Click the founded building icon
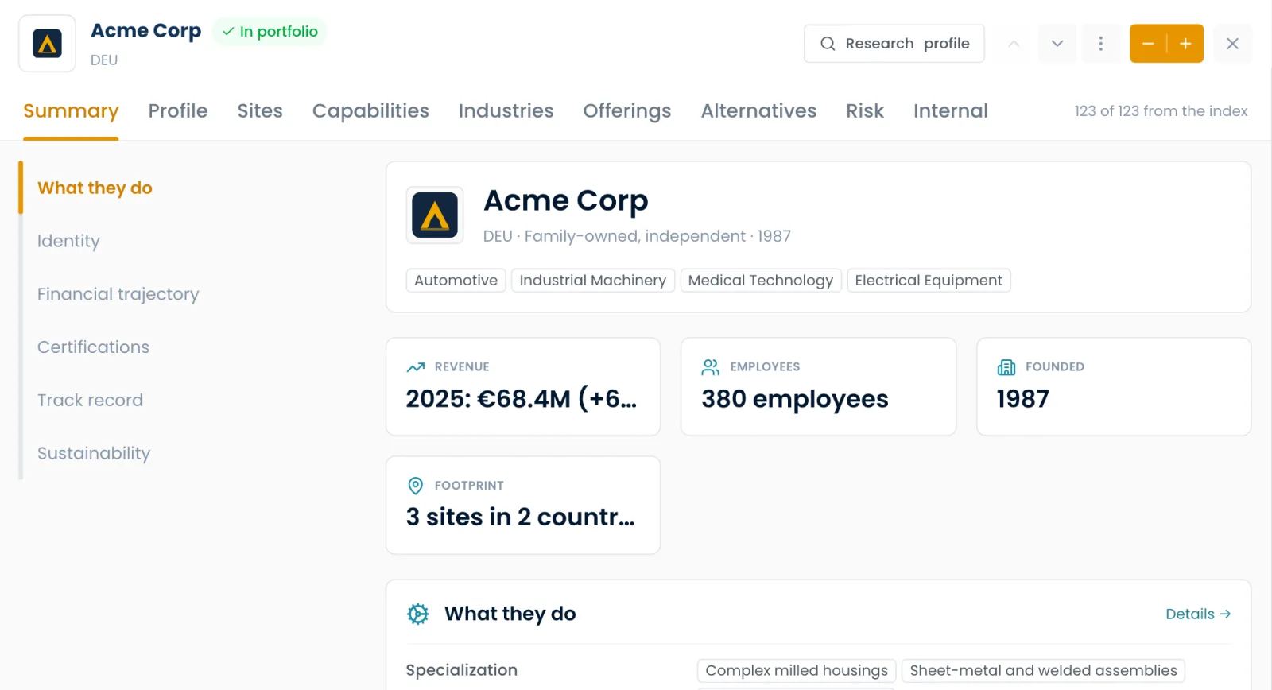Image resolution: width=1272 pixels, height=690 pixels. tap(1006, 367)
